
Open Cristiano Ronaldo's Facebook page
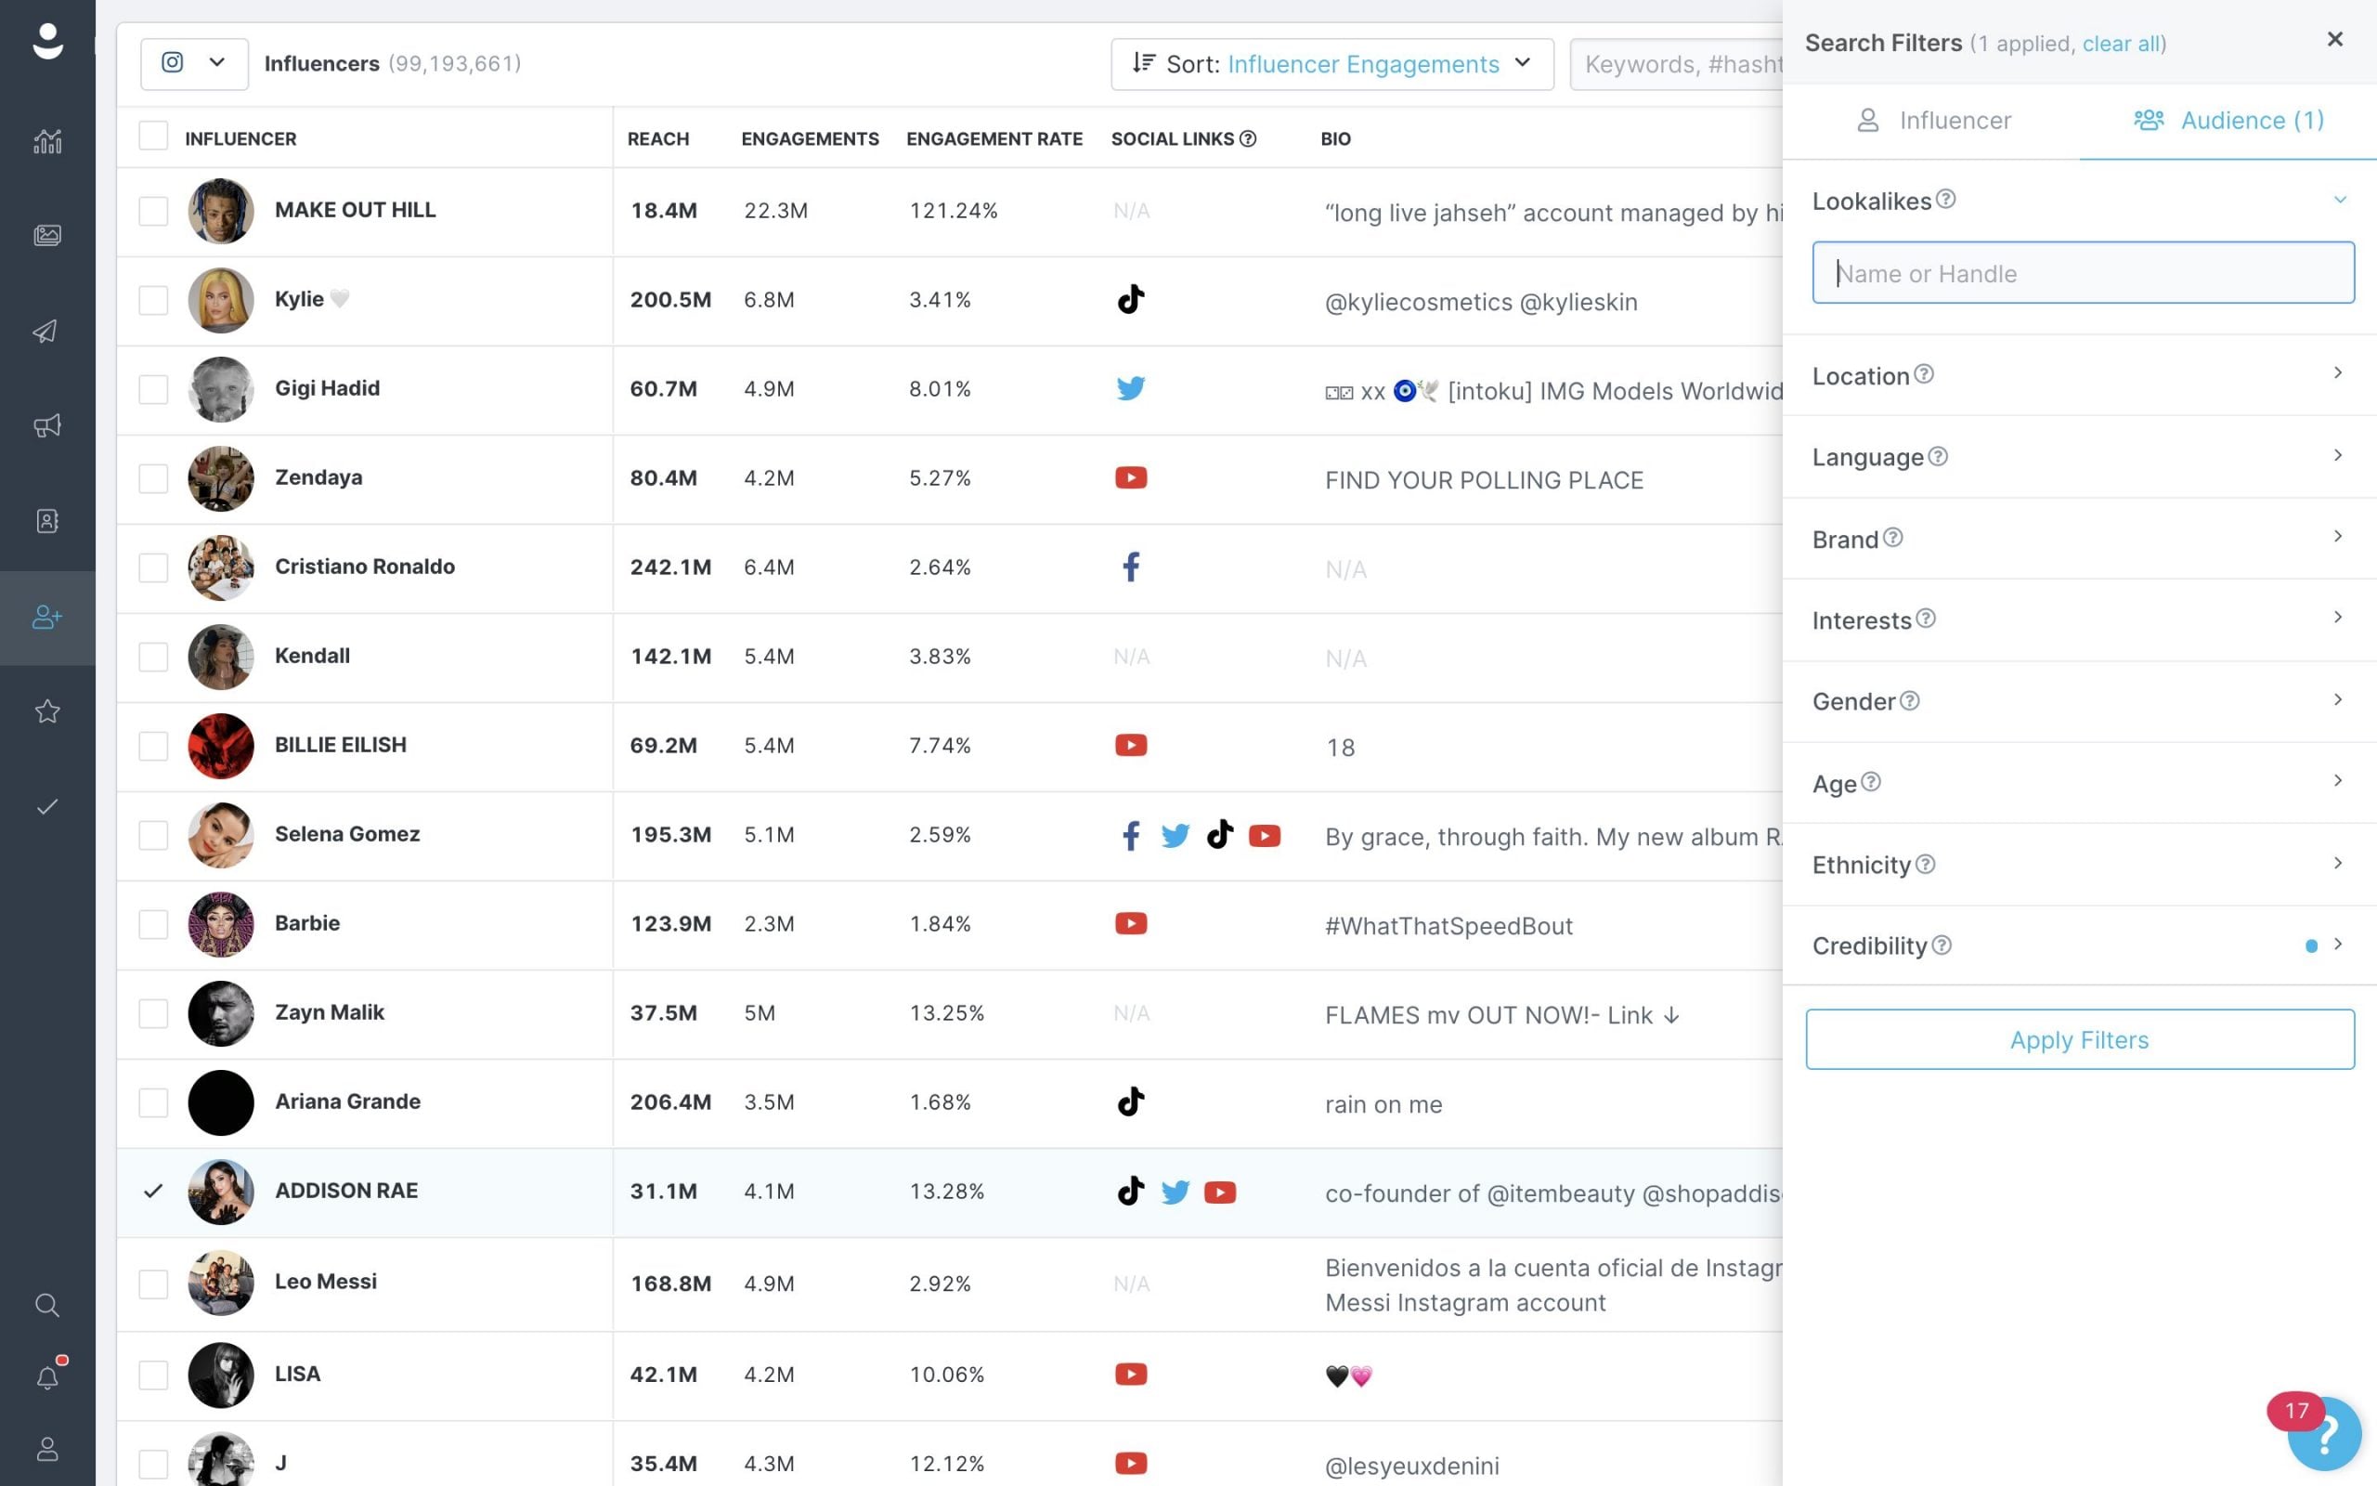[x=1131, y=567]
